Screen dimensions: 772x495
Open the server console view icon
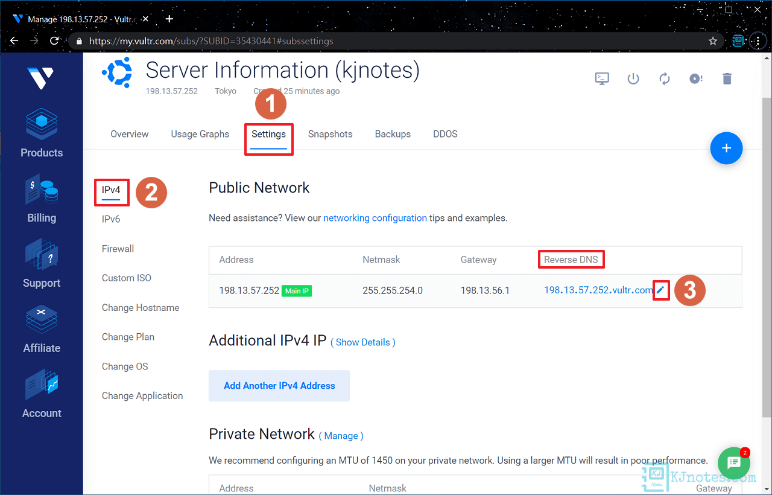tap(602, 78)
